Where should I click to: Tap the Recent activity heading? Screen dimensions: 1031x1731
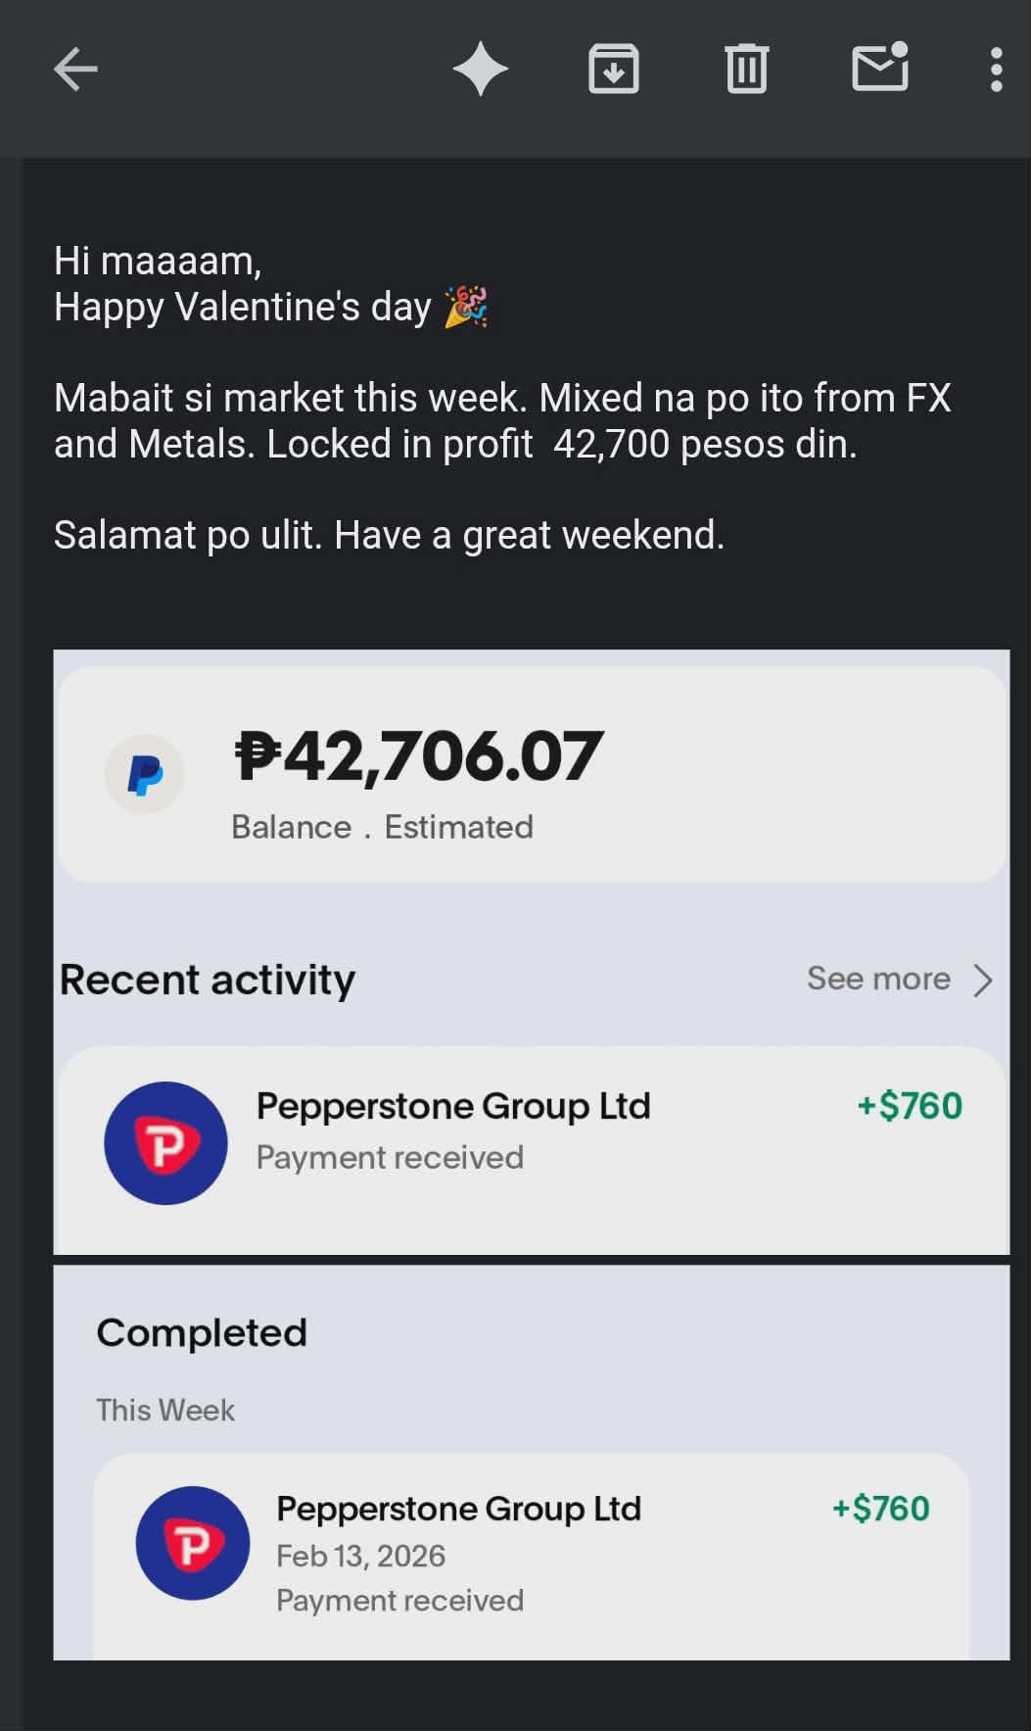coord(208,980)
